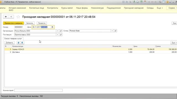Viewport: 177px width, 99px height.
Task: Open Контрагенты section
Action: pos(53,8)
